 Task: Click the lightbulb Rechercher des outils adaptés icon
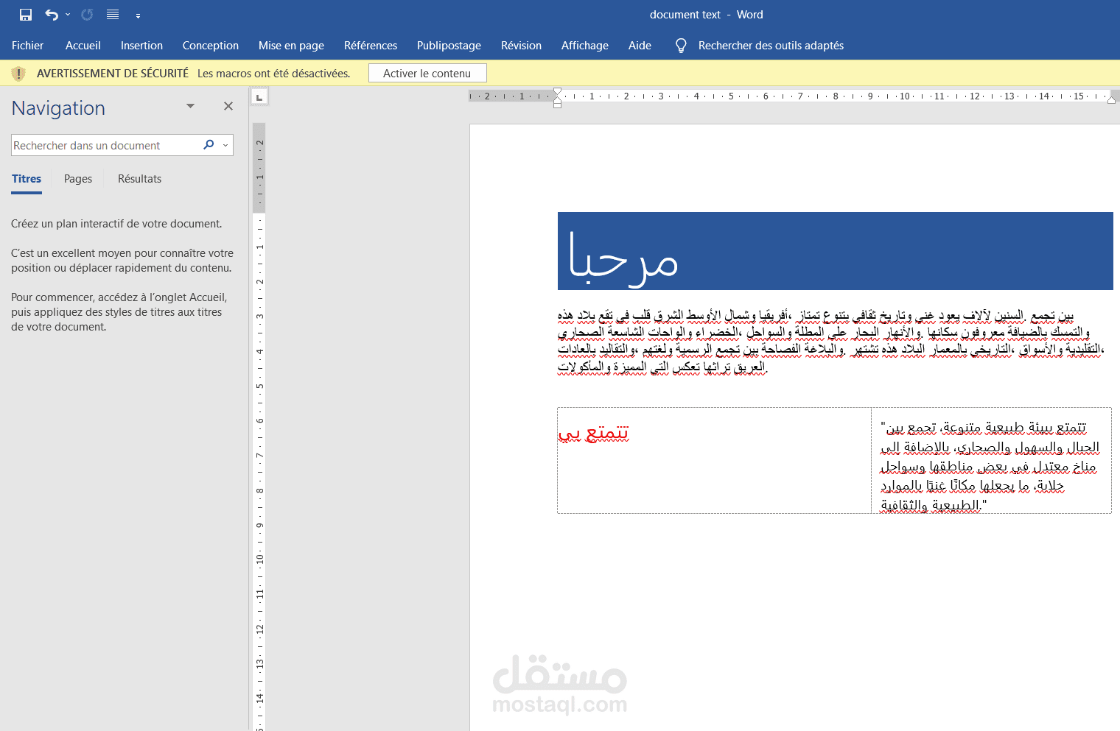pos(680,45)
